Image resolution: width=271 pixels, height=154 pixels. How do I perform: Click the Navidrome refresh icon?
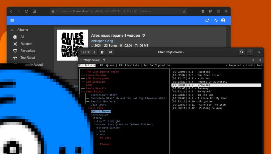(207, 20)
